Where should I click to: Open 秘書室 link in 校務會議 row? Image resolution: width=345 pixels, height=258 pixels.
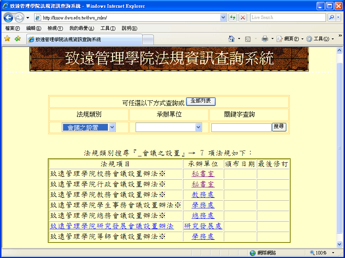[203, 174]
